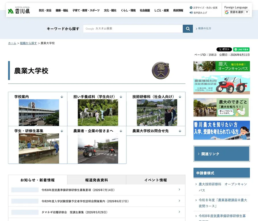Image resolution: width=258 pixels, height=221 pixels.
Task: Share page with X ポスト button
Action: coord(224,49)
